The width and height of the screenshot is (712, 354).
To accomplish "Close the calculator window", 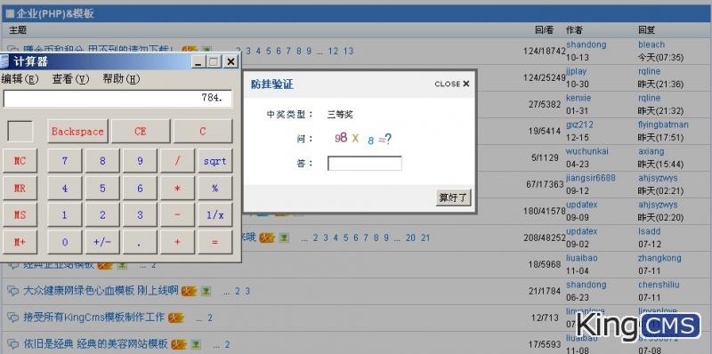I will tap(231, 61).
